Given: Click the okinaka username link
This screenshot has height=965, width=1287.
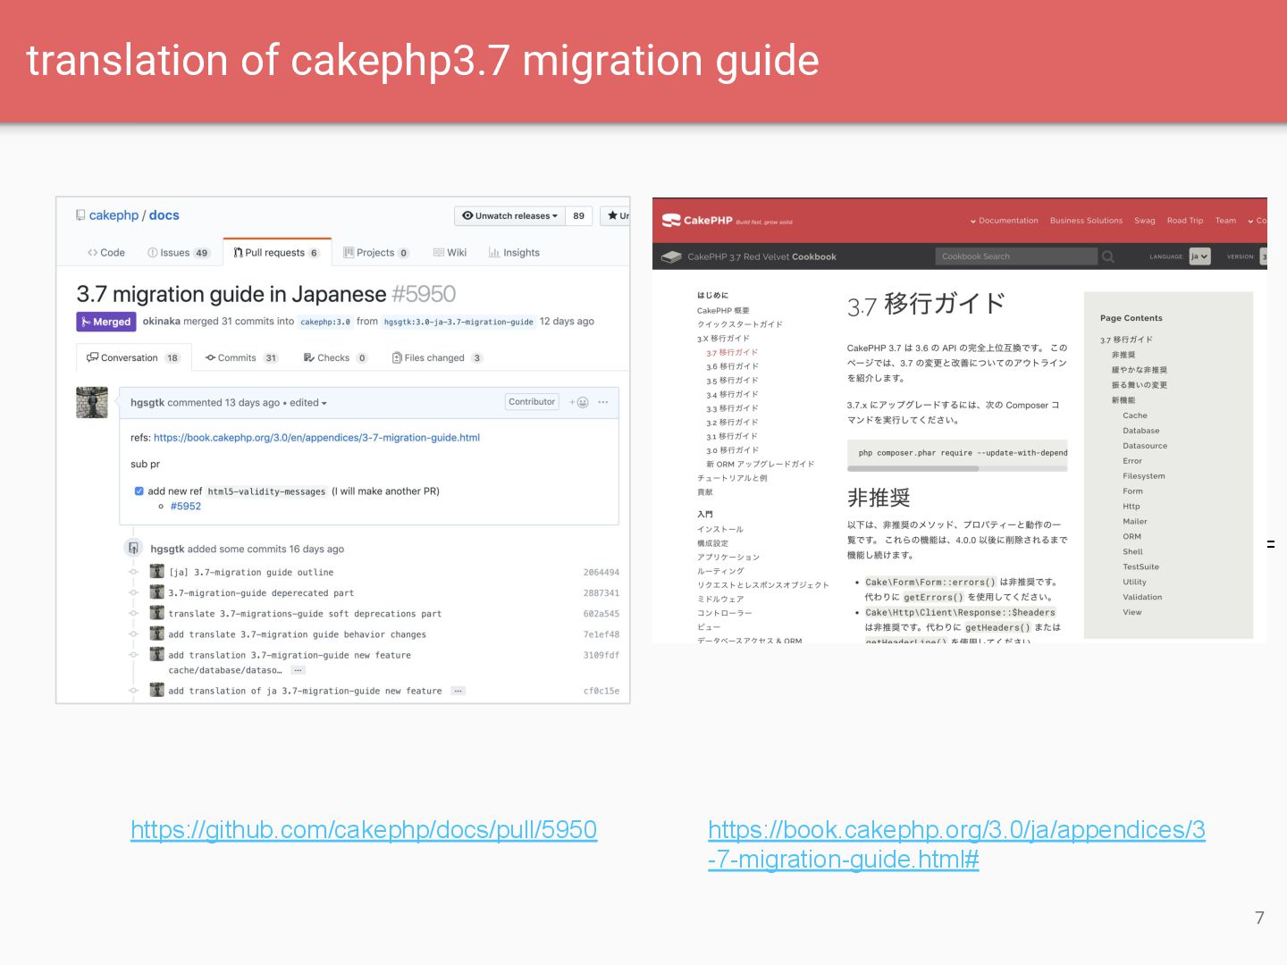Looking at the screenshot, I should [162, 322].
